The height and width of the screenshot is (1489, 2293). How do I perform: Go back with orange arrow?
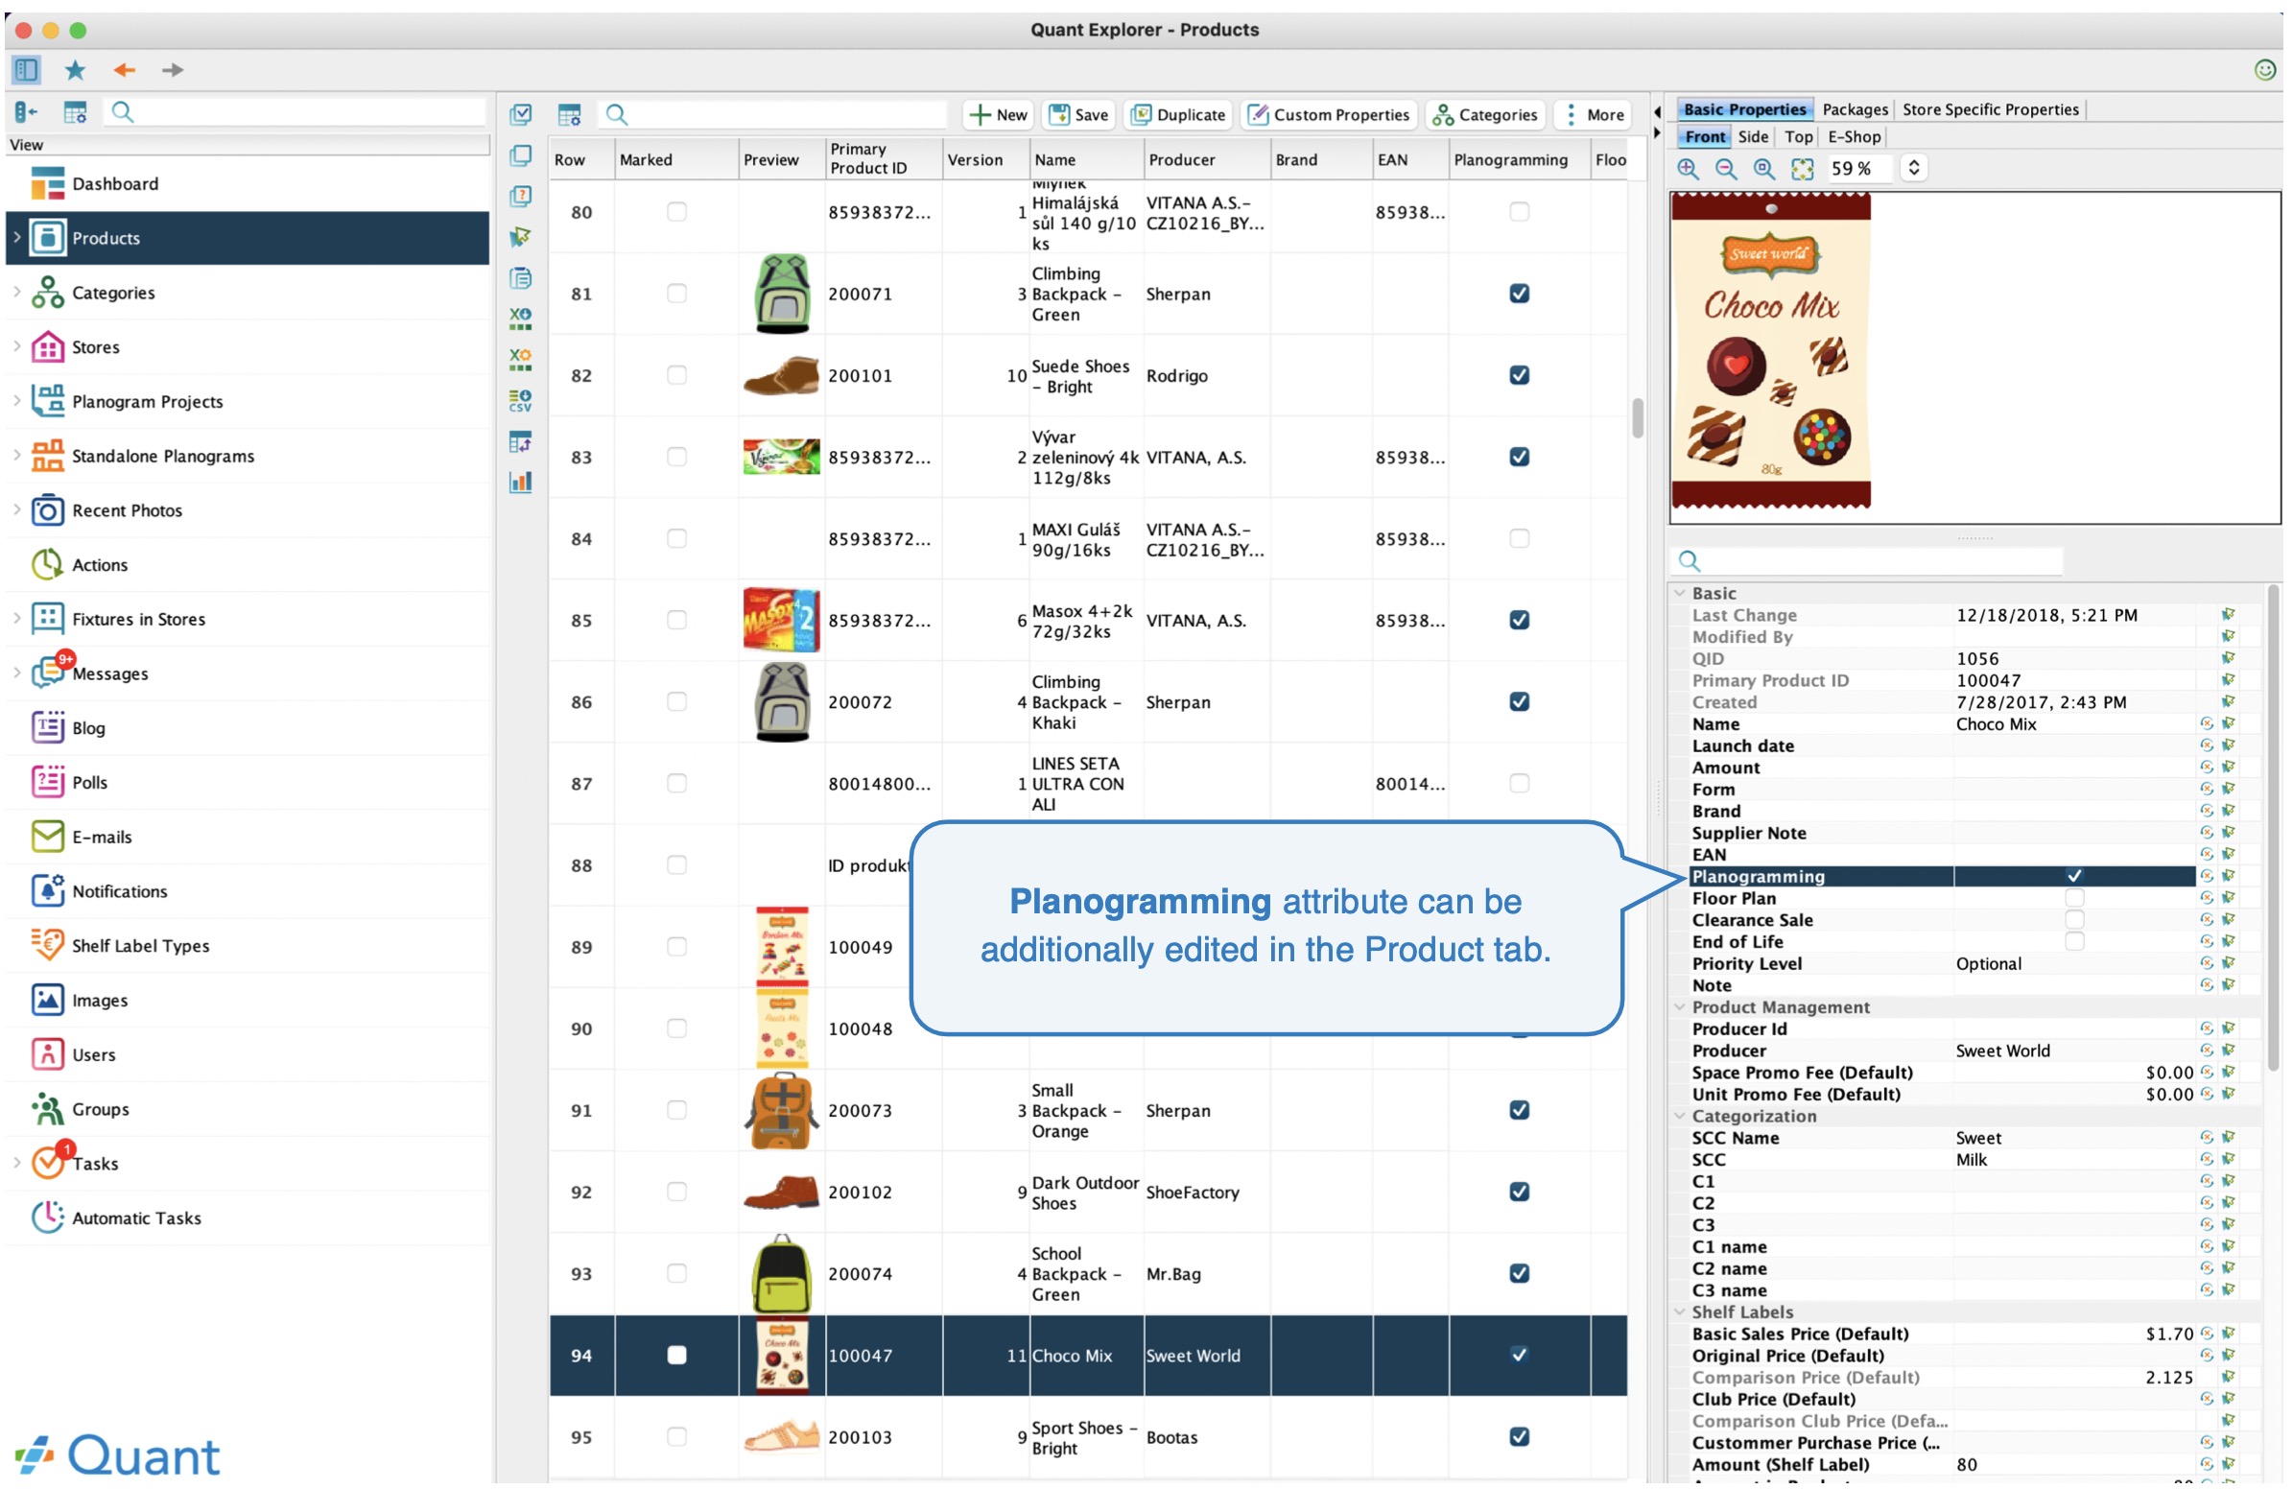point(125,69)
